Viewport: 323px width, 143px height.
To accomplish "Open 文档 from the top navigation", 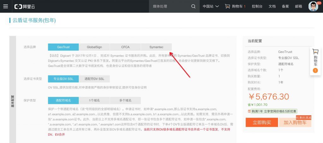I will point(272,6).
